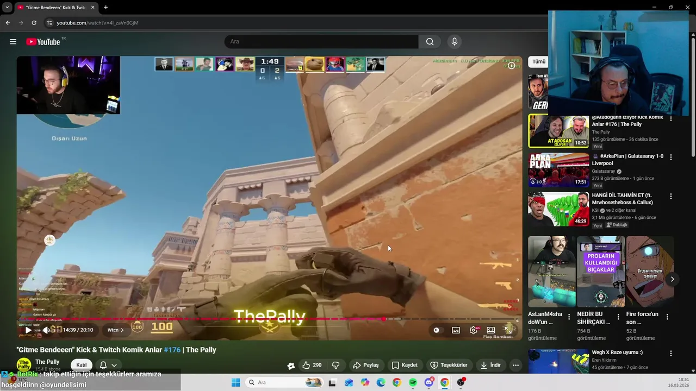The width and height of the screenshot is (696, 391).
Task: Open The Pally channel avatar
Action: (23, 365)
